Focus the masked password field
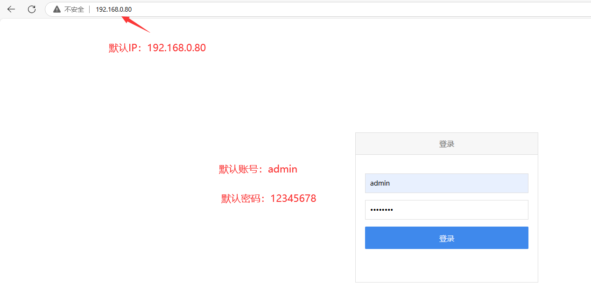This screenshot has height=297, width=591. [446, 210]
